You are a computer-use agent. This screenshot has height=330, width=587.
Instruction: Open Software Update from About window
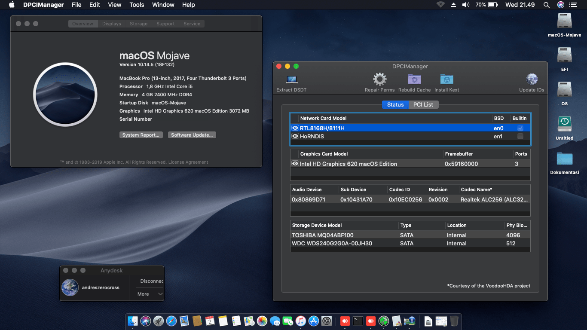(x=192, y=134)
